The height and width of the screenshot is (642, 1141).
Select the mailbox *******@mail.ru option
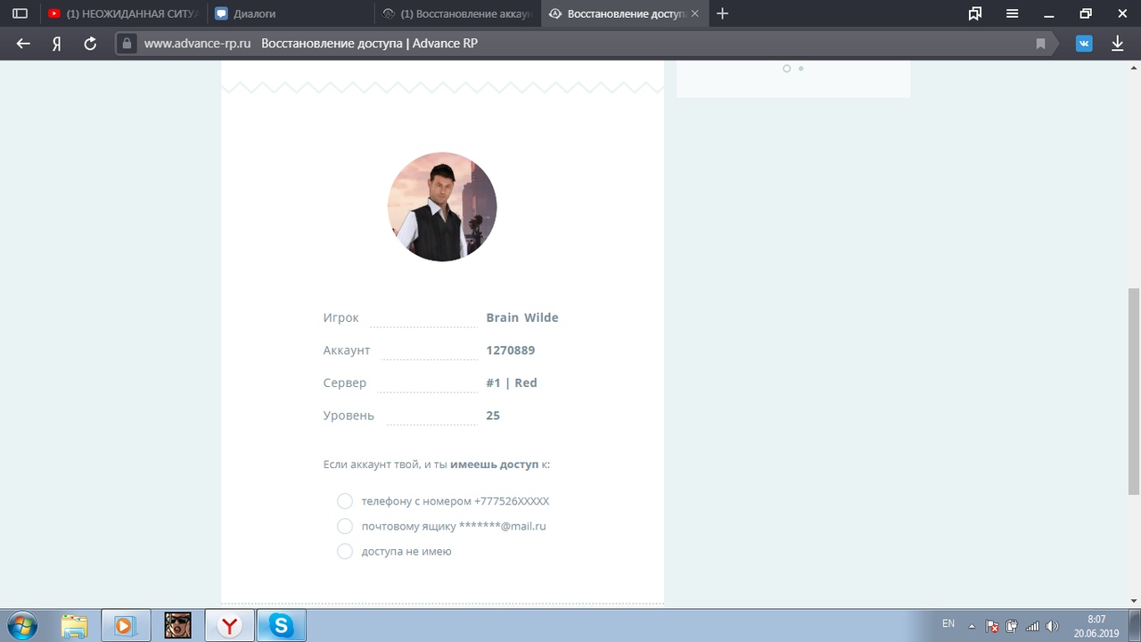pyautogui.click(x=441, y=526)
